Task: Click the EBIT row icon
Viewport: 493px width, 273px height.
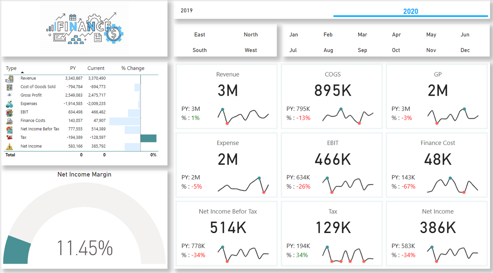Action: [x=10, y=112]
